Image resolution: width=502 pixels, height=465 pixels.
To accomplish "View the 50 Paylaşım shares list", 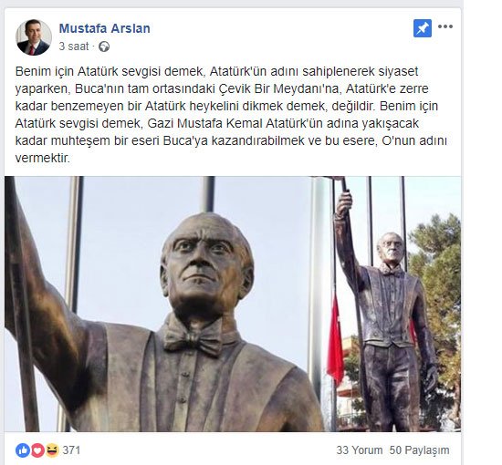I will (x=419, y=450).
